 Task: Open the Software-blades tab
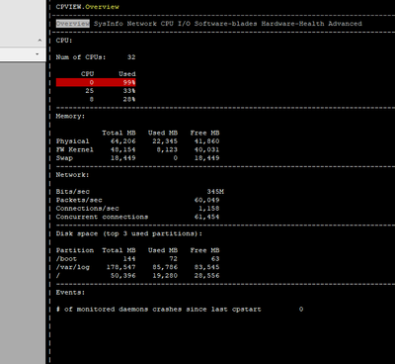(x=226, y=24)
